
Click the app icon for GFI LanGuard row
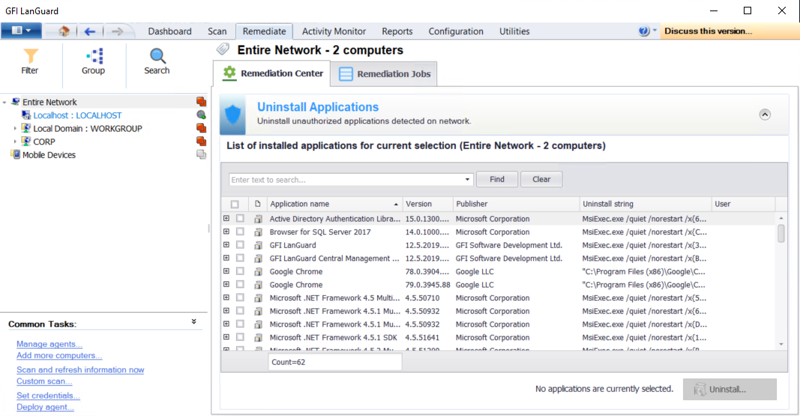[x=259, y=245]
